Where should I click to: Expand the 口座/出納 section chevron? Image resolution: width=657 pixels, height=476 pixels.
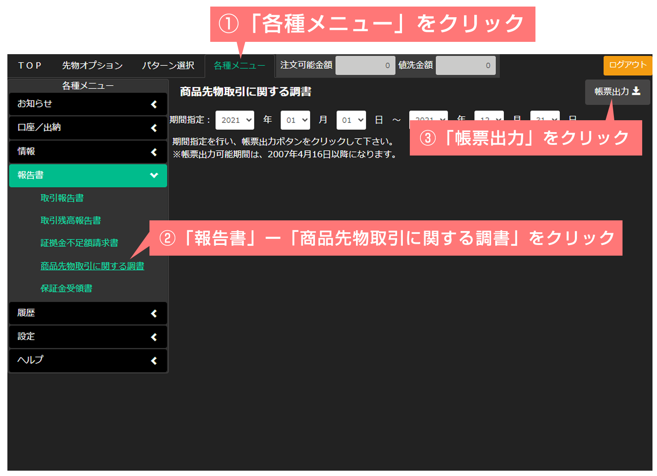point(154,128)
